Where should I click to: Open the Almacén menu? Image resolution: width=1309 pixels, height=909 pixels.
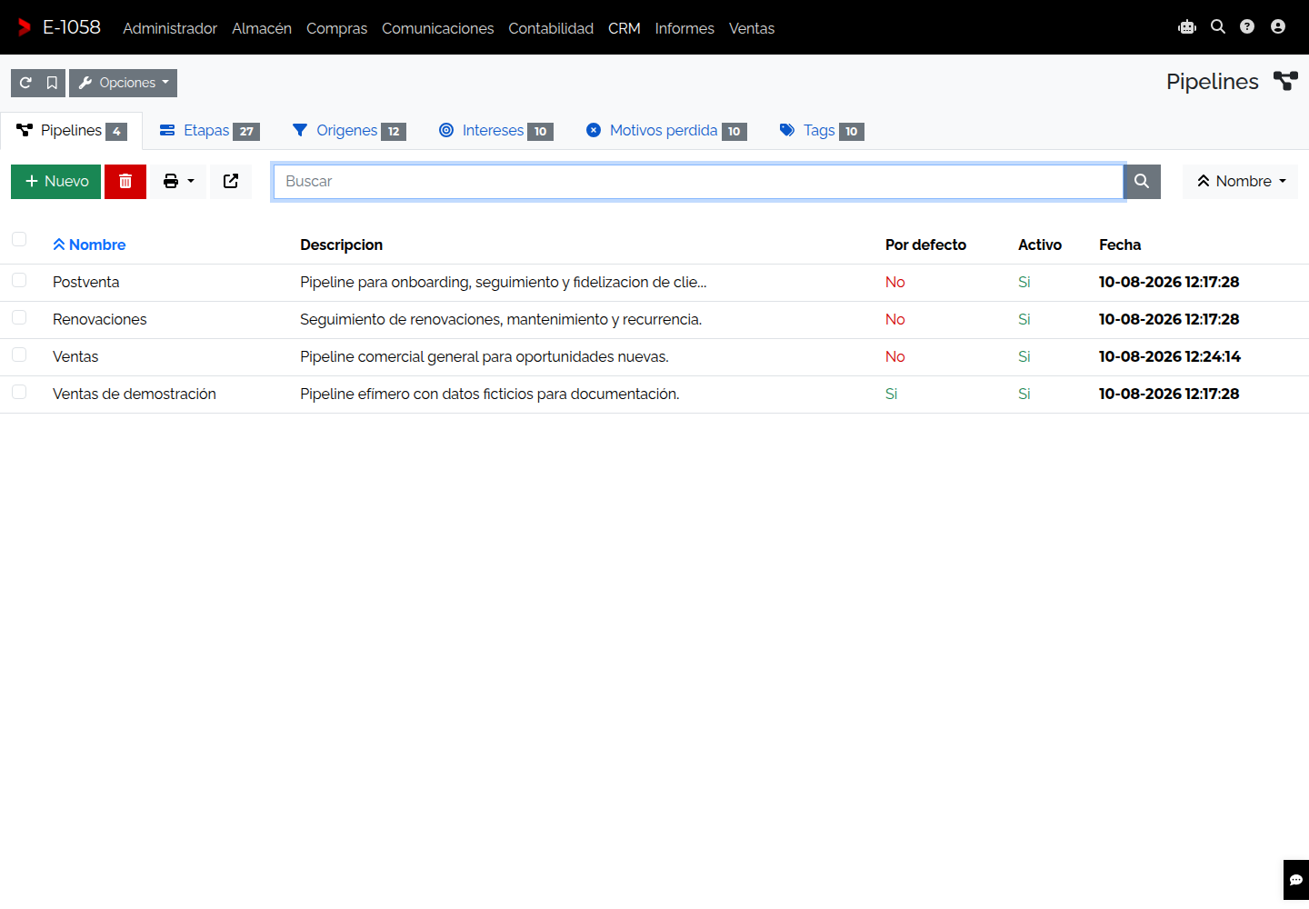[262, 28]
